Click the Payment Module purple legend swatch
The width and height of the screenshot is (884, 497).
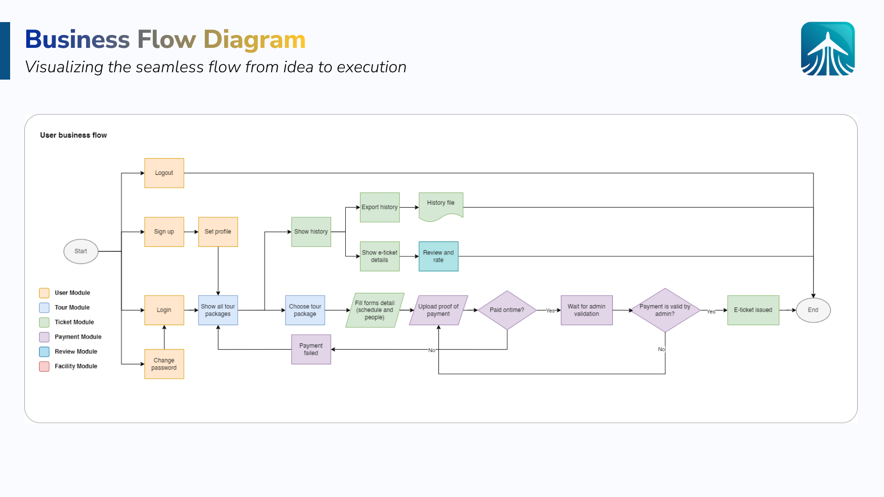44,337
